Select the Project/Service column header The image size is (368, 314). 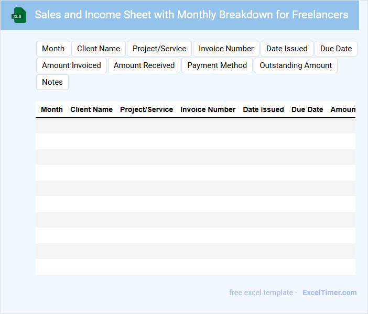pyautogui.click(x=146, y=109)
